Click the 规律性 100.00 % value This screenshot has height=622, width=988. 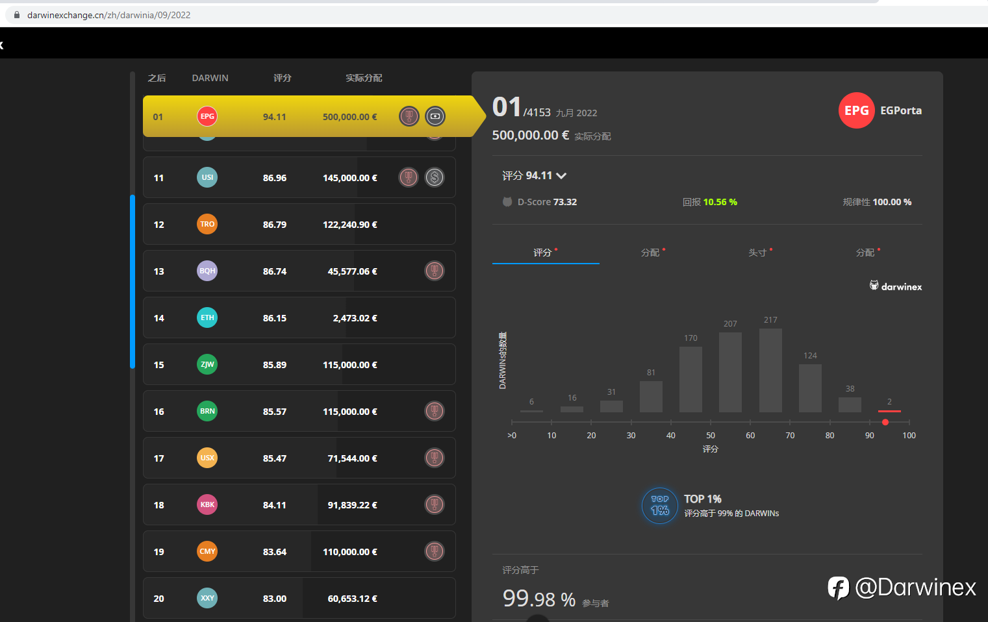click(x=892, y=202)
